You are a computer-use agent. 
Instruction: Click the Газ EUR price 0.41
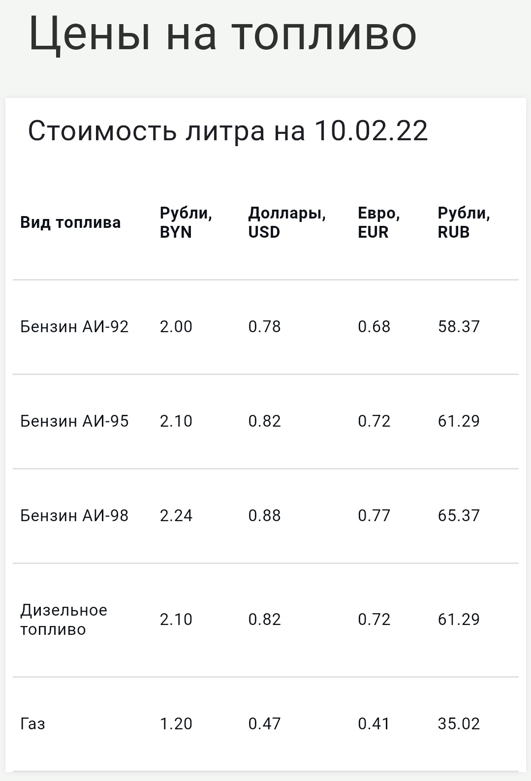[374, 724]
